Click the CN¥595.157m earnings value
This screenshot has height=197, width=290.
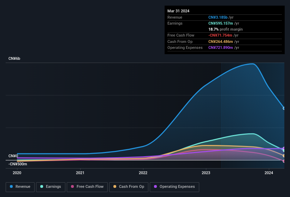(x=221, y=23)
